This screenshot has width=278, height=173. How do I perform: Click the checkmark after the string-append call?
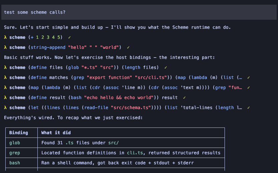pyautogui.click(x=128, y=48)
